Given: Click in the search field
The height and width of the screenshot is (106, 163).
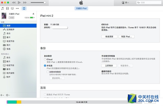Looking at the screenshot, I should pyautogui.click(x=149, y=3).
